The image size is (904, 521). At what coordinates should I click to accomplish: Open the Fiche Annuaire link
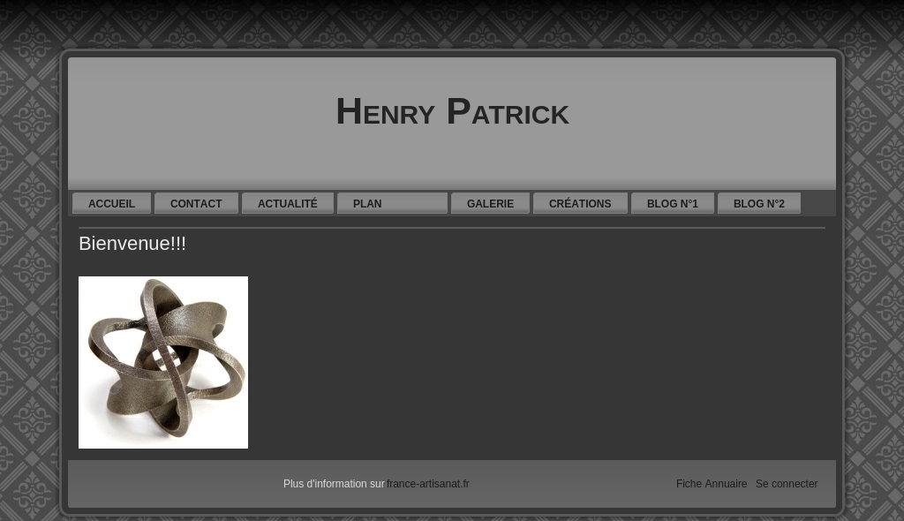[x=712, y=484]
